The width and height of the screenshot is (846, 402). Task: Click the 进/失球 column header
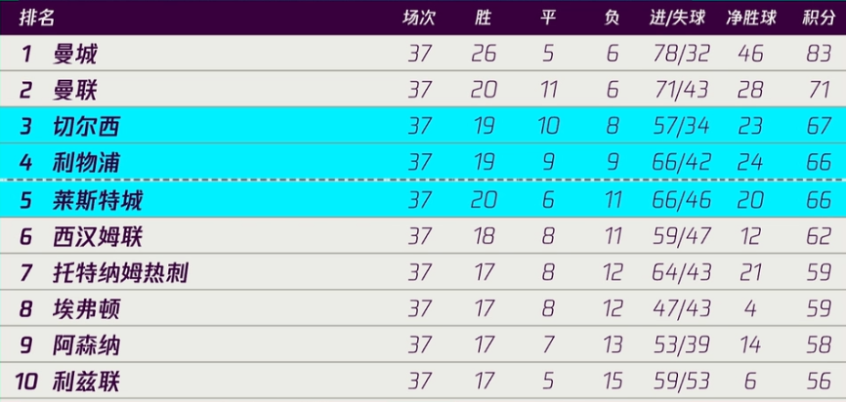click(x=678, y=18)
